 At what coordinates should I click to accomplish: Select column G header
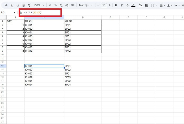[x=164, y=17]
